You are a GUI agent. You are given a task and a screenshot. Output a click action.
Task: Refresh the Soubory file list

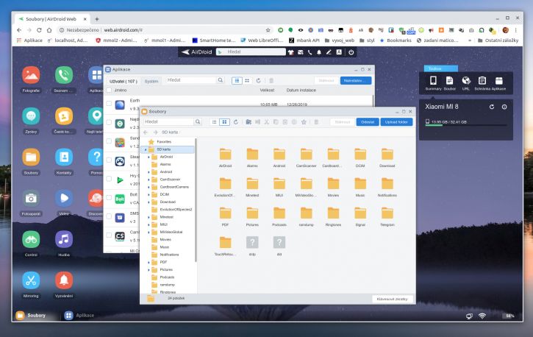coord(235,122)
